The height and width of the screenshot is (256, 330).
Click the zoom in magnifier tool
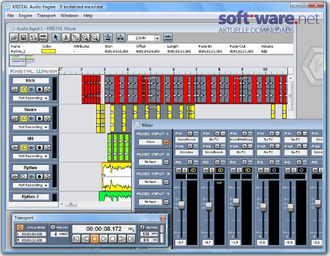(85, 38)
